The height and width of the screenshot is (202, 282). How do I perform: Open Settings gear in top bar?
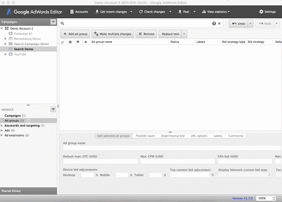pos(267,12)
